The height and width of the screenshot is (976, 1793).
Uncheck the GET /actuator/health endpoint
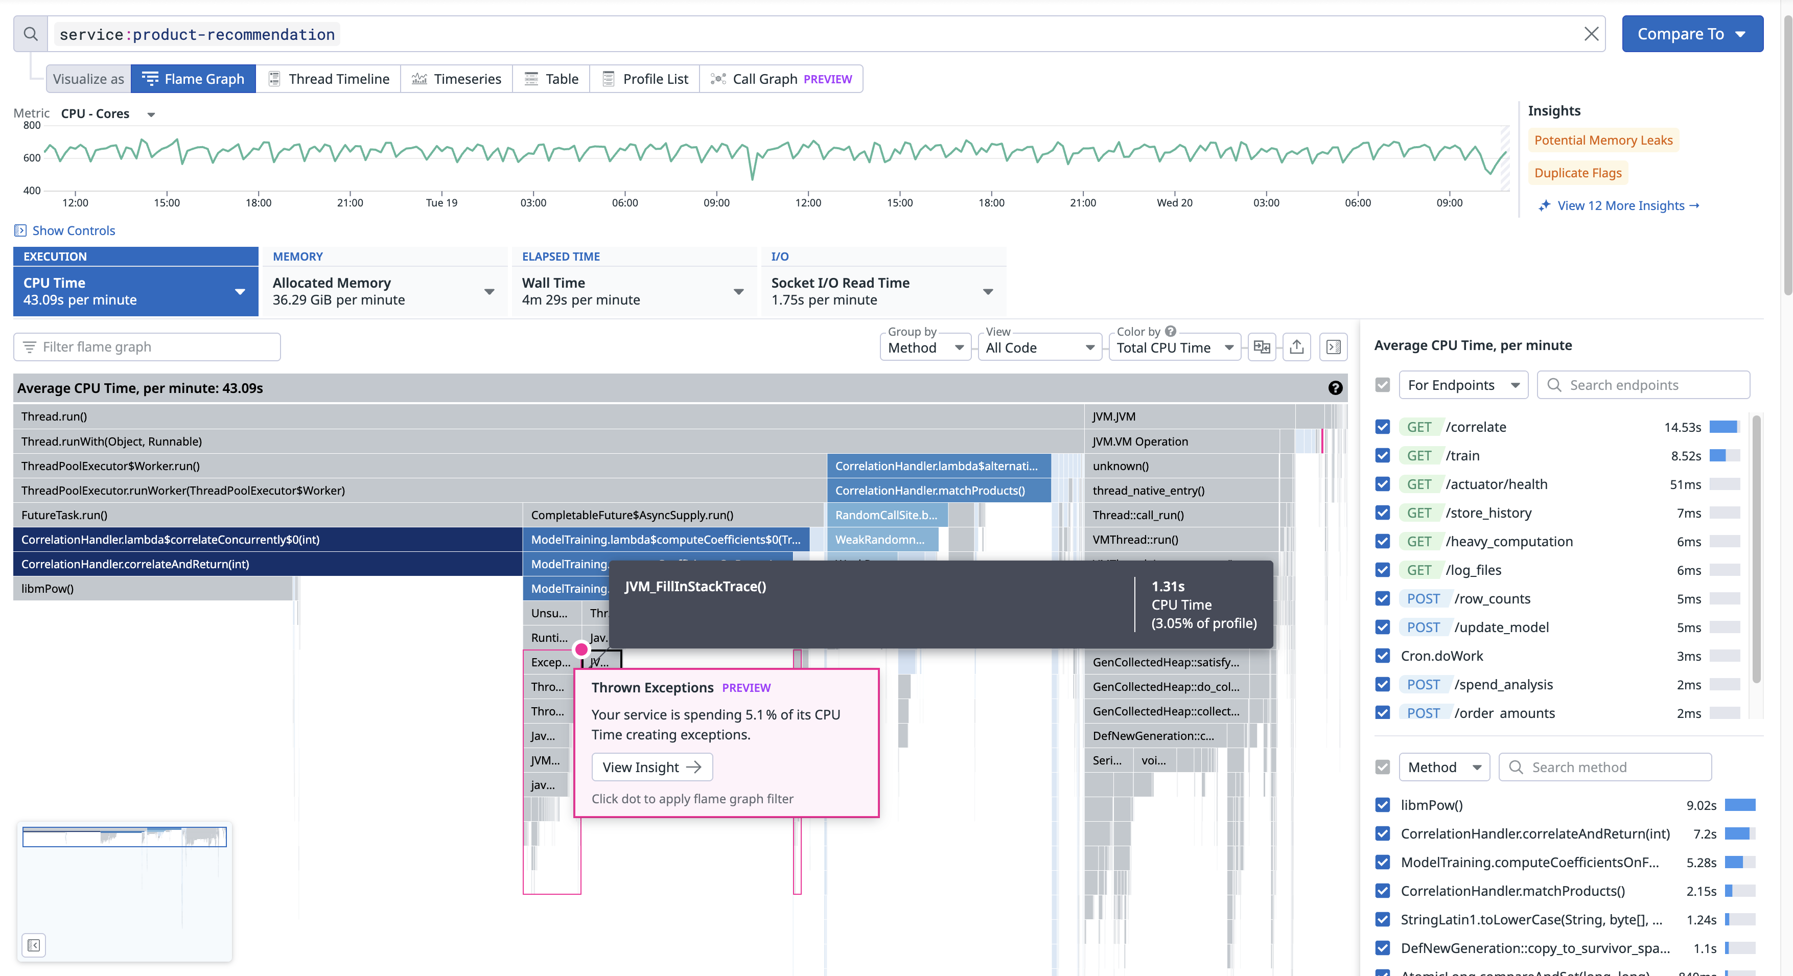(x=1382, y=484)
